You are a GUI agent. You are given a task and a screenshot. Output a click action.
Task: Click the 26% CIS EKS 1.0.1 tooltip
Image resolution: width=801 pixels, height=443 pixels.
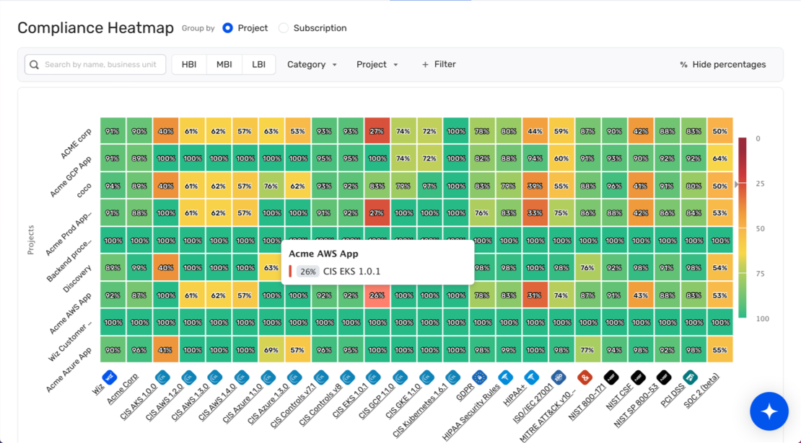point(377,262)
